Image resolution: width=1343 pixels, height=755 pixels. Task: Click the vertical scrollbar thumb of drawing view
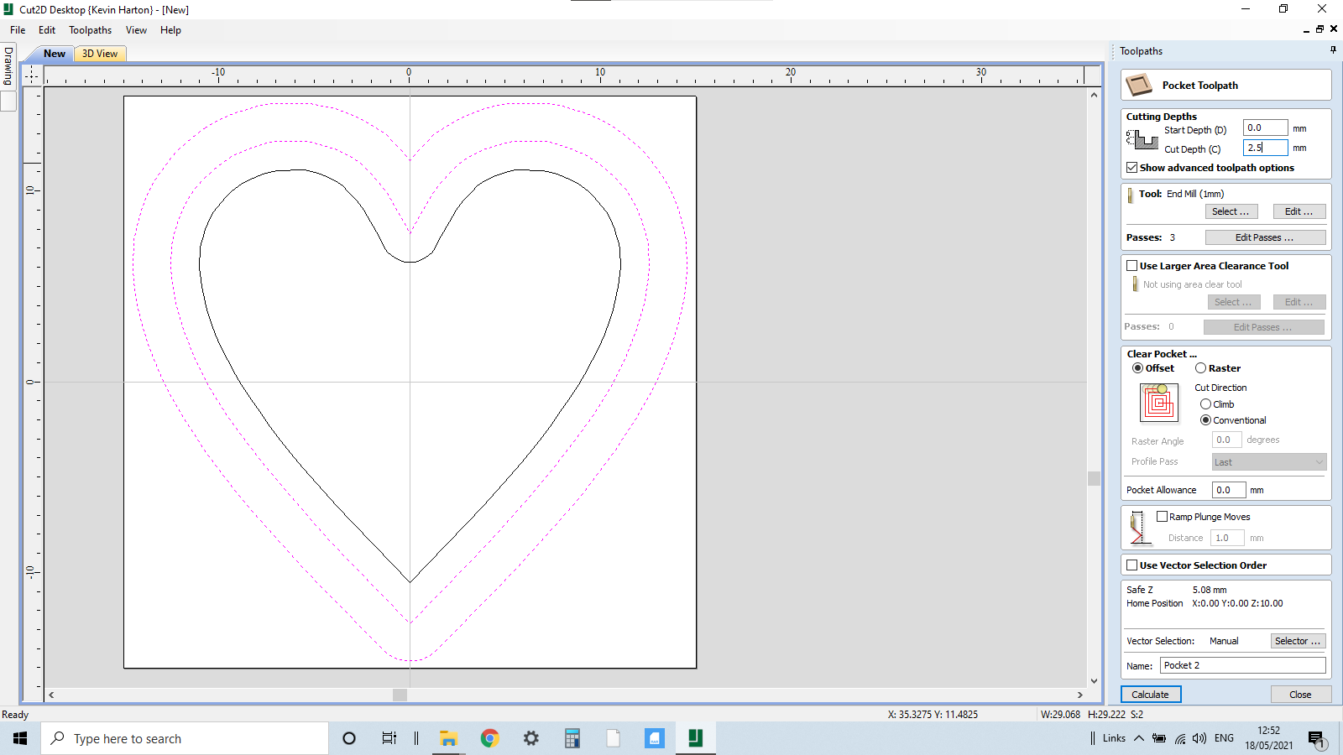(x=1094, y=478)
